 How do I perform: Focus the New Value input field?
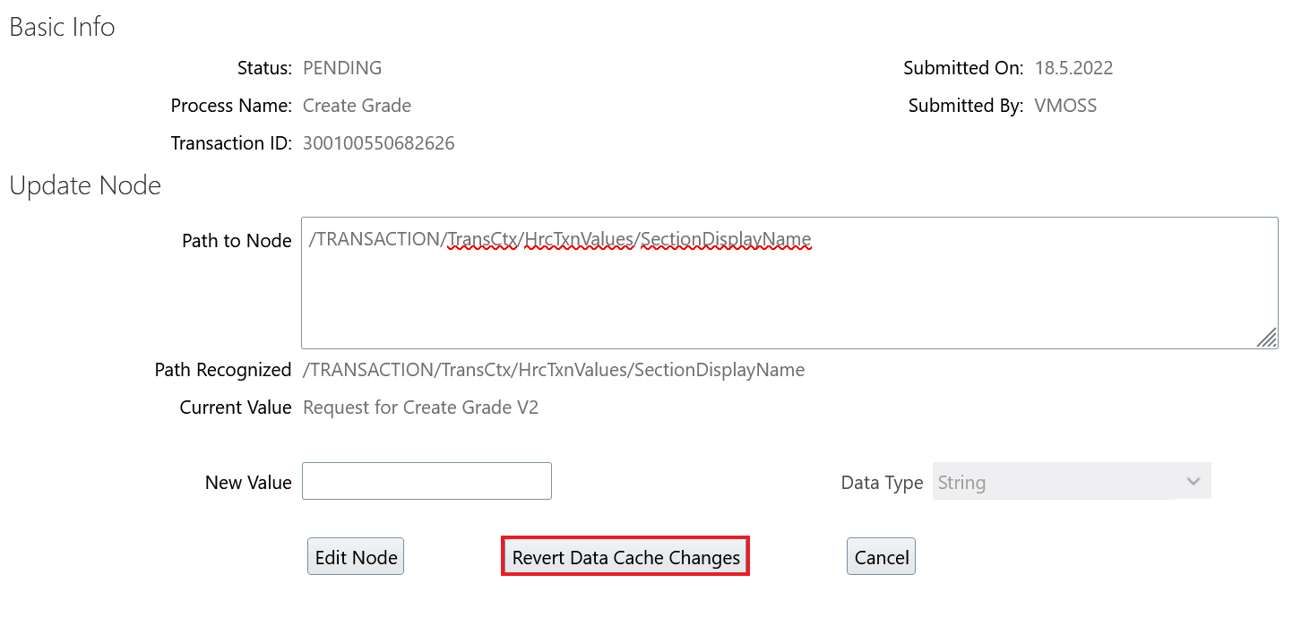[x=427, y=481]
